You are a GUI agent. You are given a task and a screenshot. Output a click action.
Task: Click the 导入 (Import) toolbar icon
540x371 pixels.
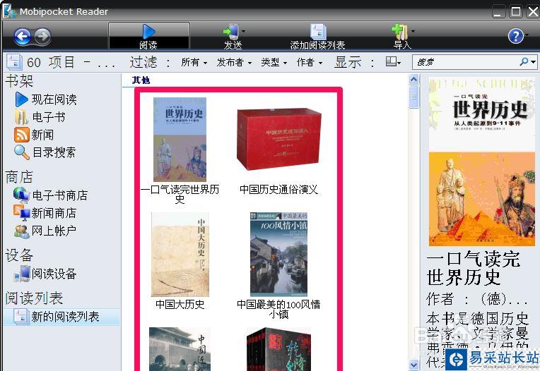coord(400,32)
